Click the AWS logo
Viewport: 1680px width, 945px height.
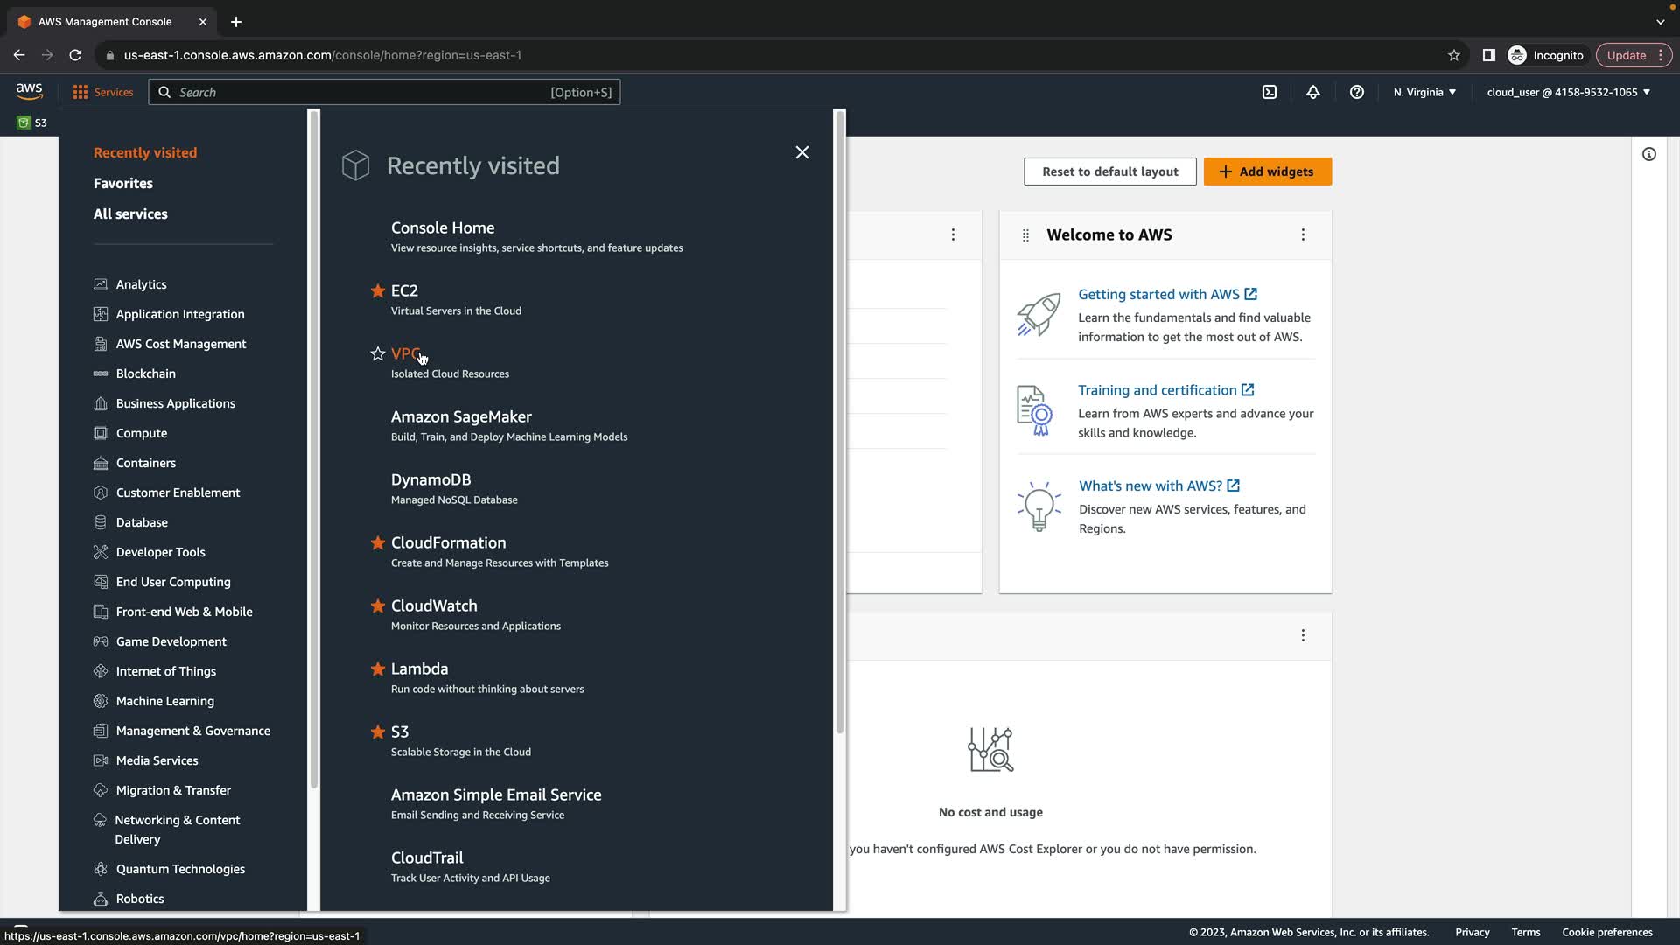[x=29, y=91]
